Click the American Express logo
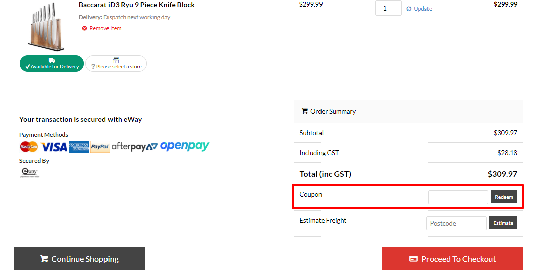 (79, 147)
